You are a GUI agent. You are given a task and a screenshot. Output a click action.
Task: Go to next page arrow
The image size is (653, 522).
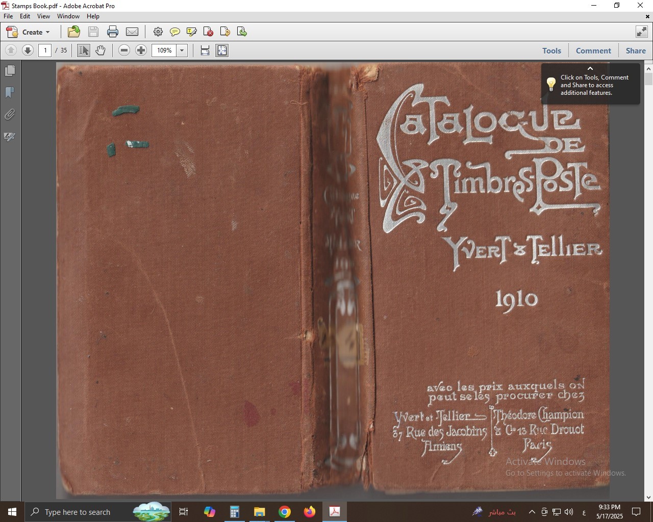[x=28, y=50]
